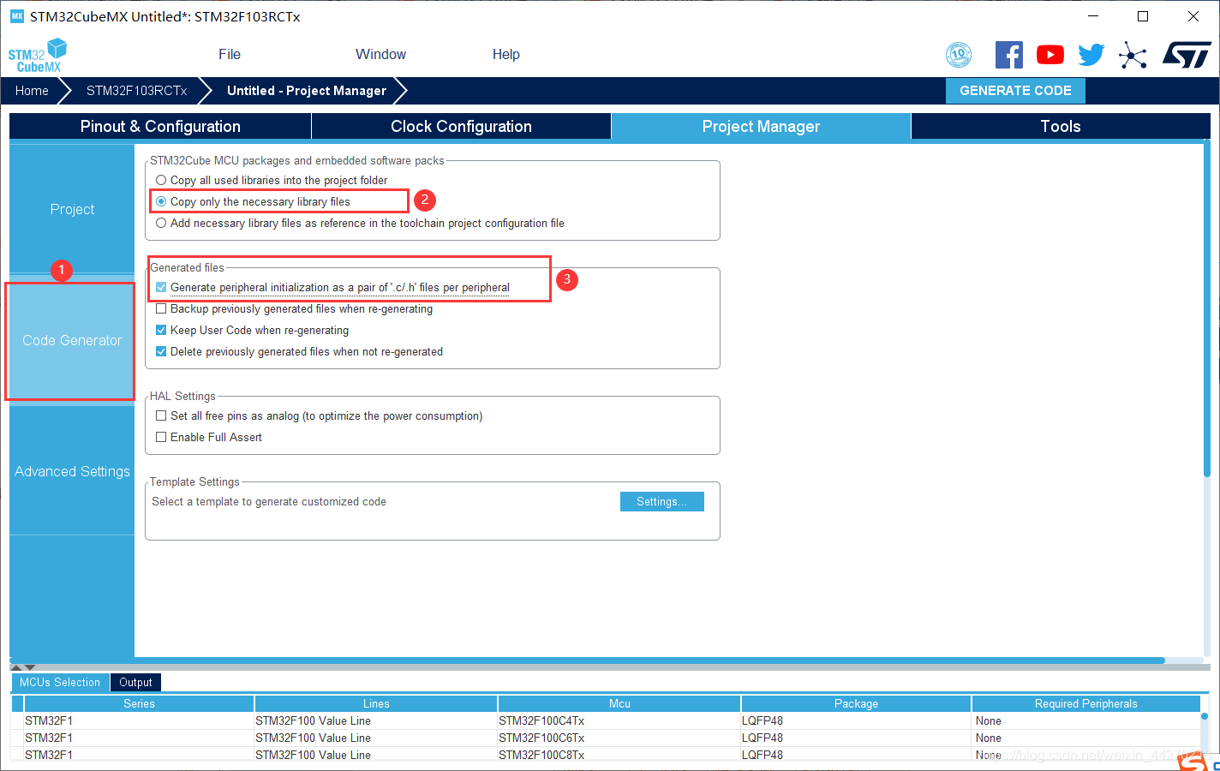Click the vertical scrollbar of main panel
This screenshot has height=771, width=1220.
[x=1206, y=310]
